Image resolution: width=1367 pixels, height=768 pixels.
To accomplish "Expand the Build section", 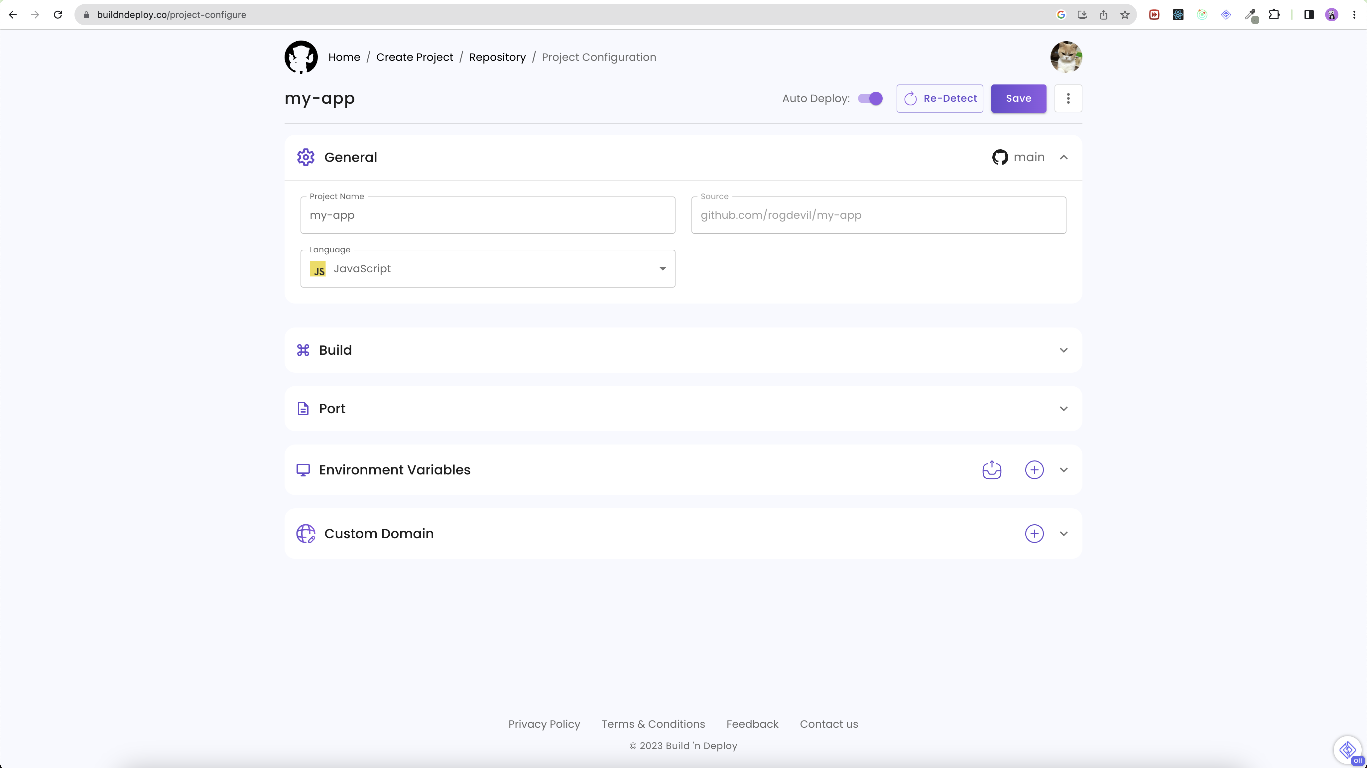I will [1063, 350].
